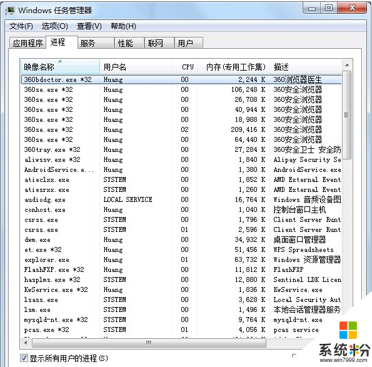This screenshot has width=372, height=367.
Task: Select the KwService.exe *32 process
Action: (181, 289)
